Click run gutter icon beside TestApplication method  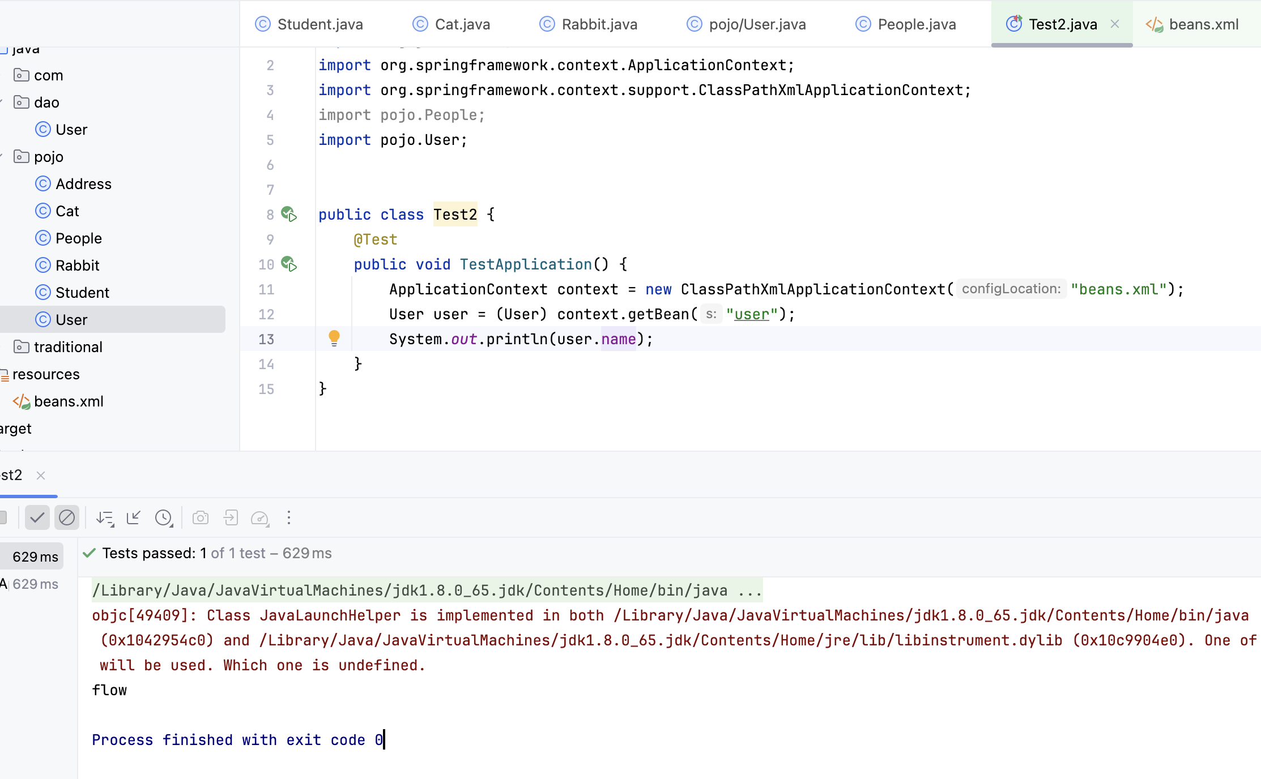289,264
